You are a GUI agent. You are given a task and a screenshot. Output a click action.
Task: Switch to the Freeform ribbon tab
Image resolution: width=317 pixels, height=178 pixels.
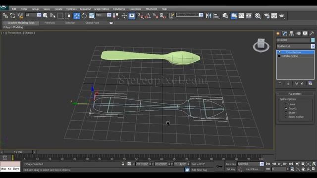pyautogui.click(x=50, y=23)
